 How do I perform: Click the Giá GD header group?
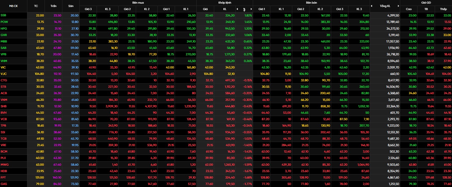(426, 3)
